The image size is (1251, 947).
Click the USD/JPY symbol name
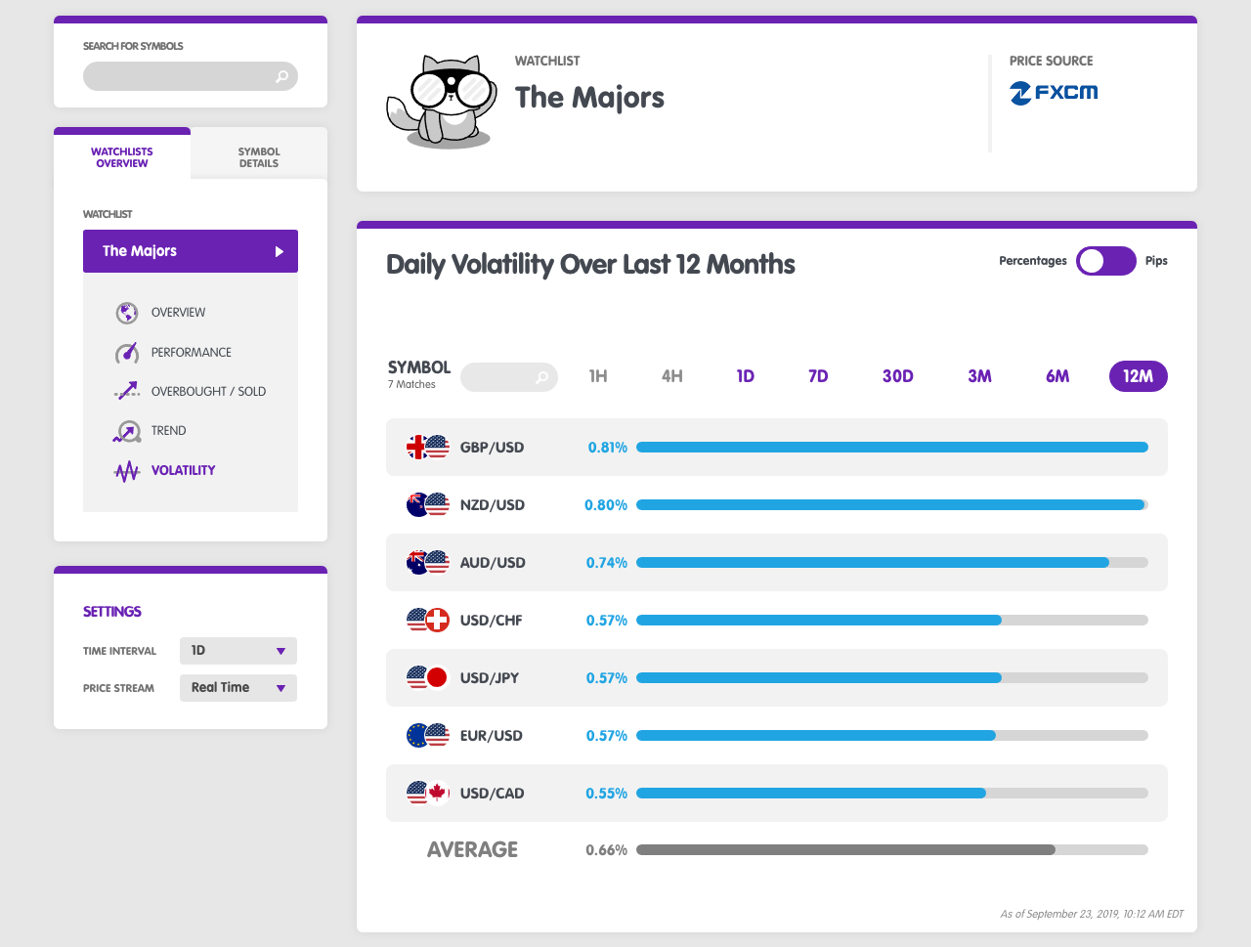(x=490, y=678)
